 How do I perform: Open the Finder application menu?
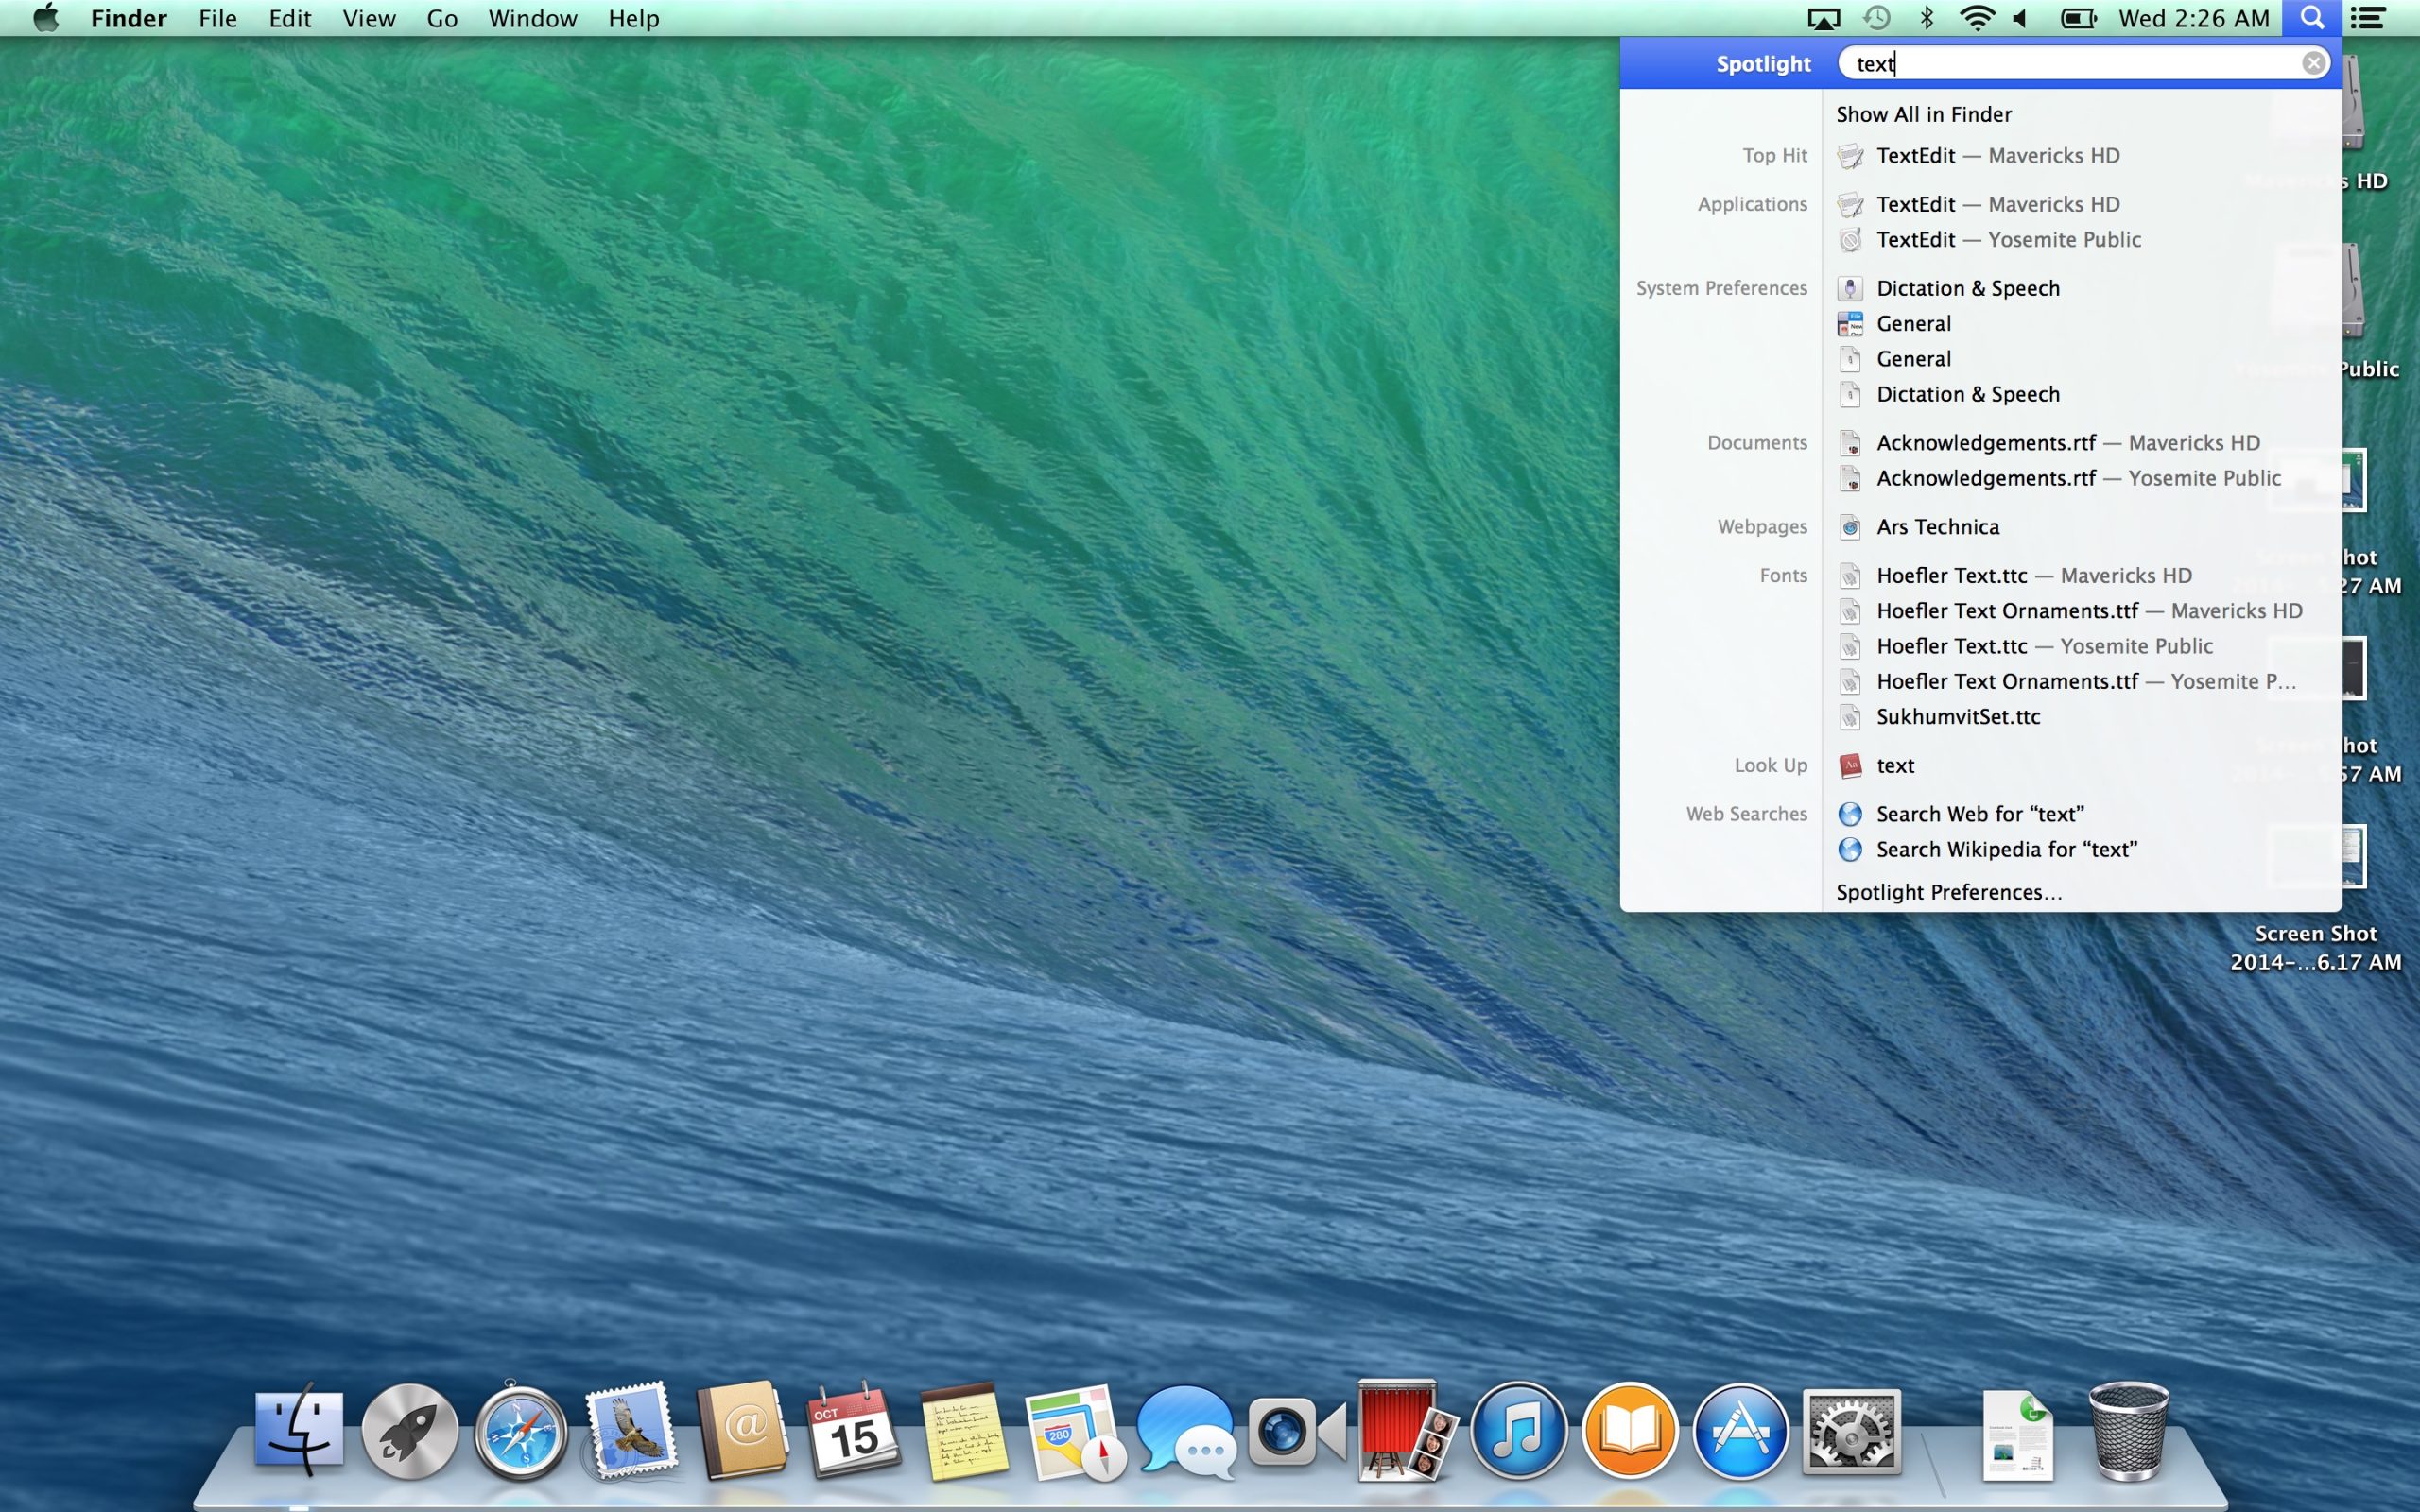pos(129,18)
